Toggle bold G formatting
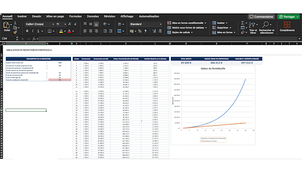Screen dimensions: 302x189 click(x=27, y=31)
